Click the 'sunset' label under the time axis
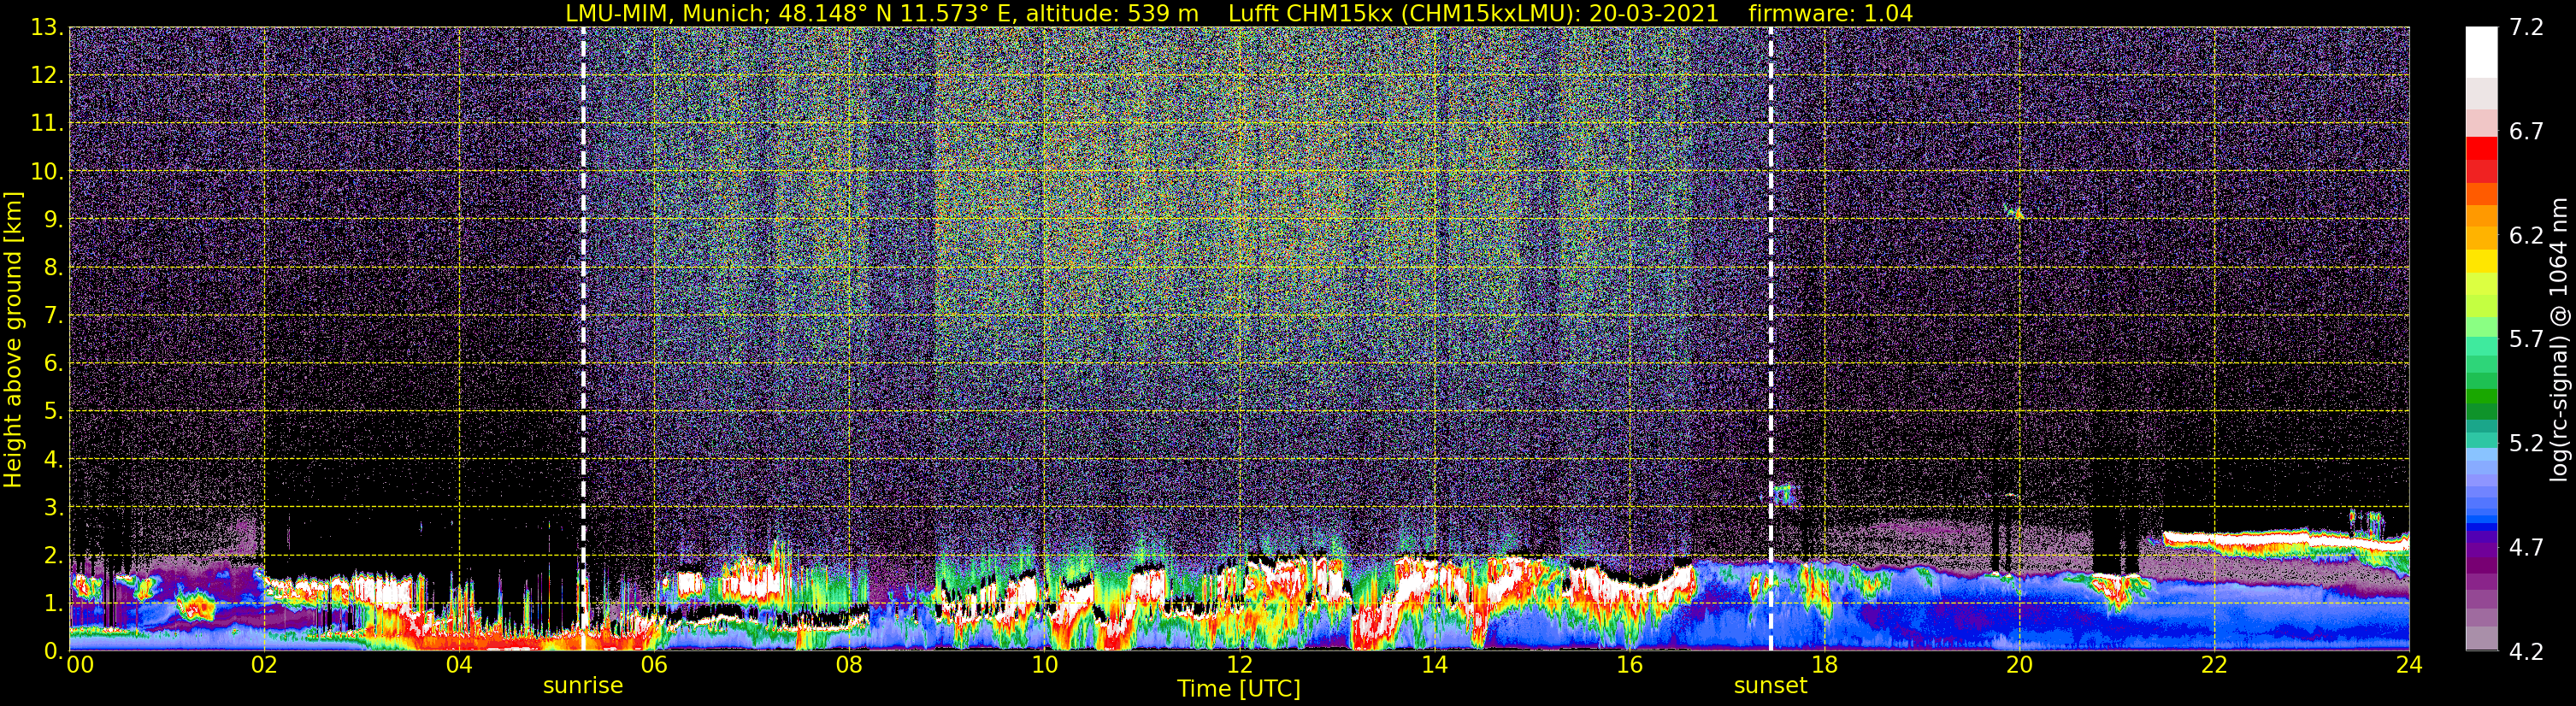The height and width of the screenshot is (706, 2576). click(x=1770, y=686)
